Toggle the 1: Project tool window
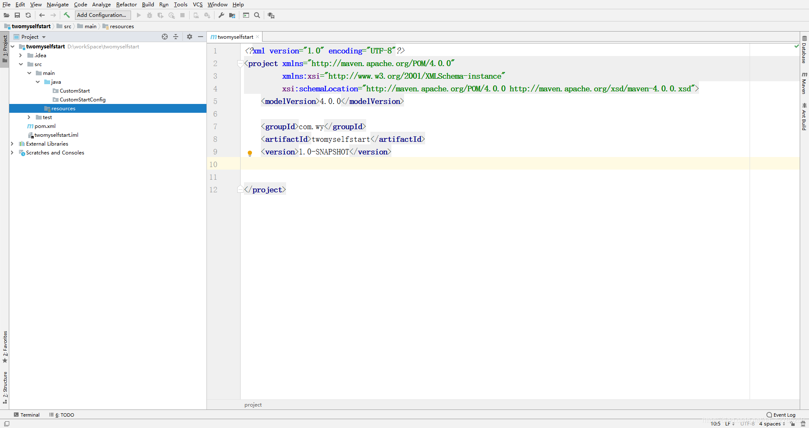Screen dimensions: 809x428 pyautogui.click(x=5, y=49)
